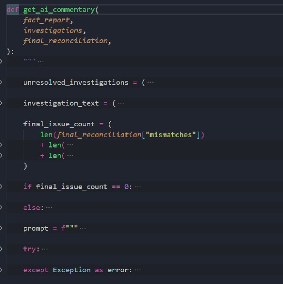The height and width of the screenshot is (284, 283).
Task: Select the fact_report parameter
Action: pyautogui.click(x=46, y=20)
